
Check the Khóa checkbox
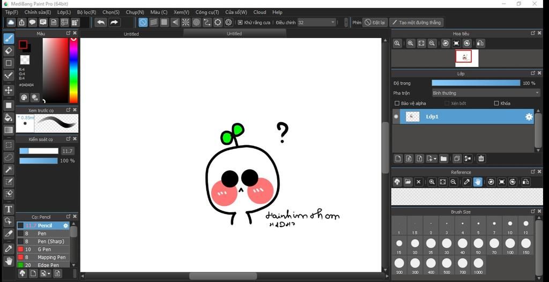(x=496, y=103)
